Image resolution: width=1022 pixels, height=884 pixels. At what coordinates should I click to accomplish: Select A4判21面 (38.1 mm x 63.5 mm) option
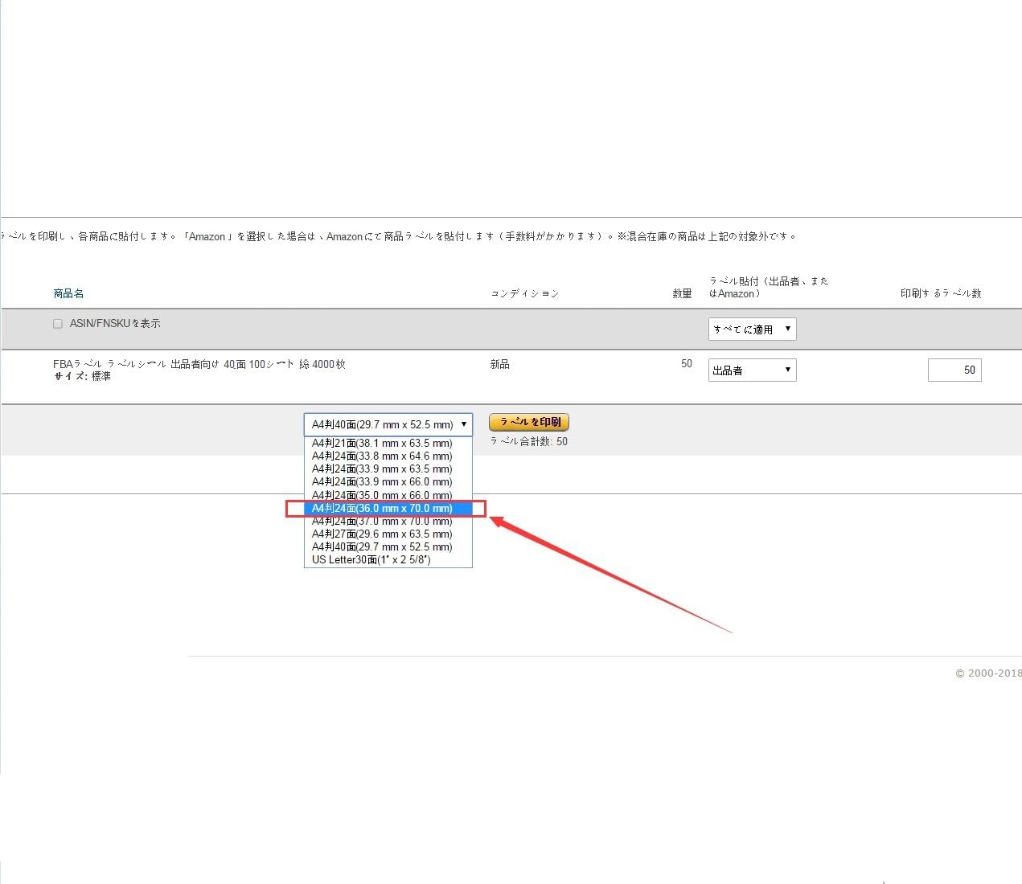pos(382,443)
